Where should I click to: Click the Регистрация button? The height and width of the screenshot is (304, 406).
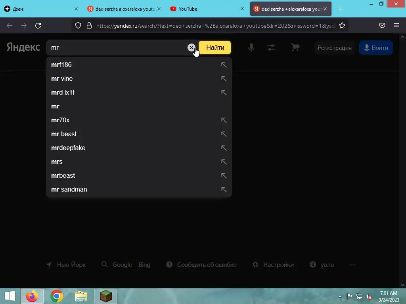pos(334,48)
